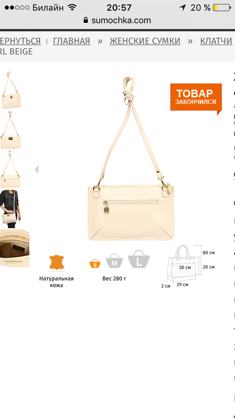View the first bag front thumbnail
235x418 pixels.
pyautogui.click(x=11, y=90)
